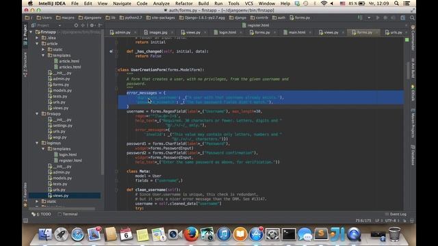Screen dimensions: 438x246
Task: Open Firefox from the Dock
Action: (x=191, y=234)
